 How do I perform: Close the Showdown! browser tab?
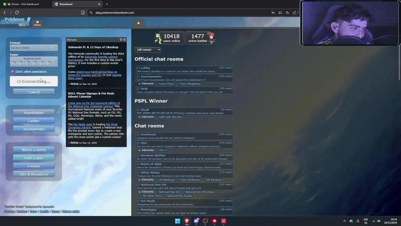99,4
